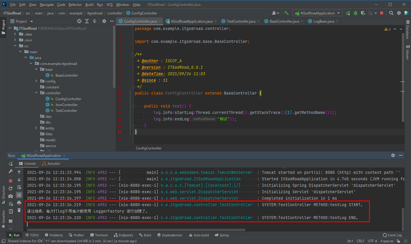411x244 pixels.
Task: Toggle the Favorites tool window side tab
Action: click(3, 219)
